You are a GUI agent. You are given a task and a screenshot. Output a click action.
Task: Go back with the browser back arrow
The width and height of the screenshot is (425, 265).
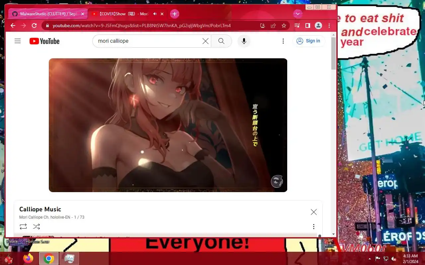(13, 26)
